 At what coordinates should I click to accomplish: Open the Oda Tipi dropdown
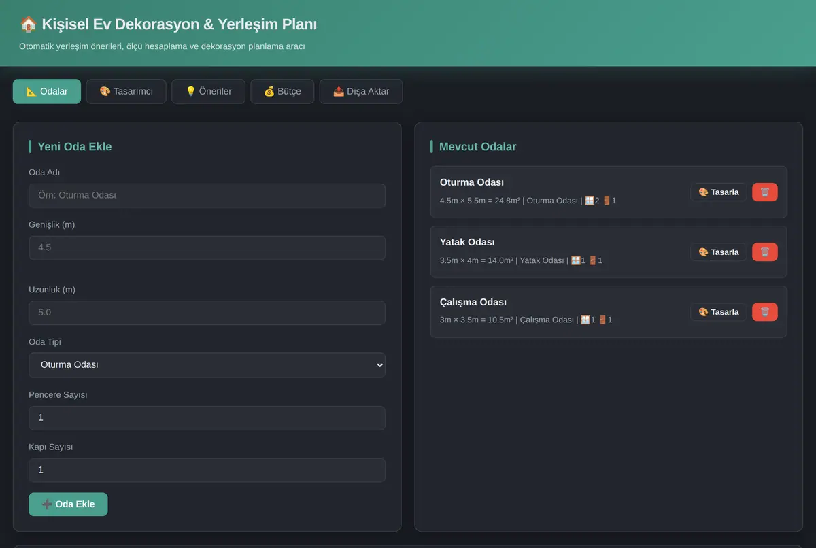pyautogui.click(x=207, y=365)
